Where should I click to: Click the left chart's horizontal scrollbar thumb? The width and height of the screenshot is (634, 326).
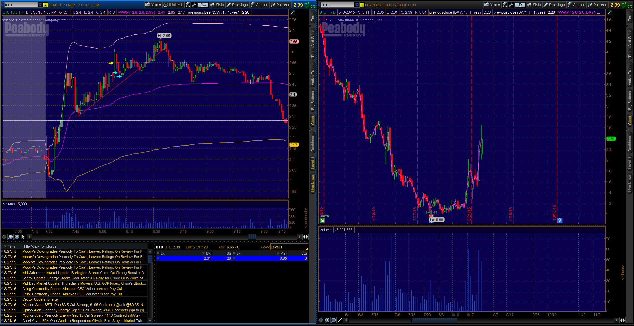(x=252, y=237)
